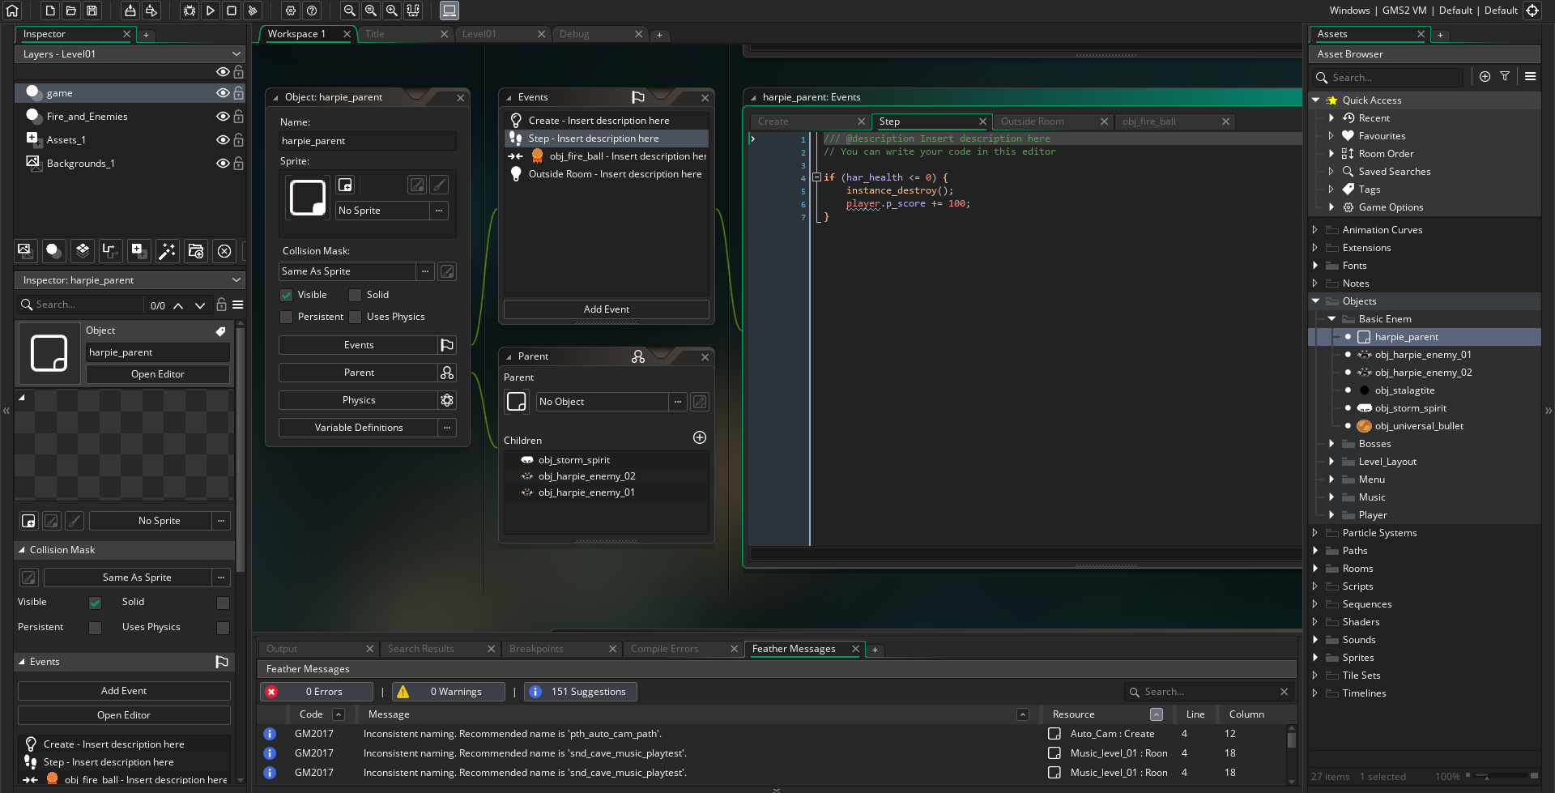The height and width of the screenshot is (793, 1555).
Task: Save the project using the floppy icon
Action: coord(92,11)
